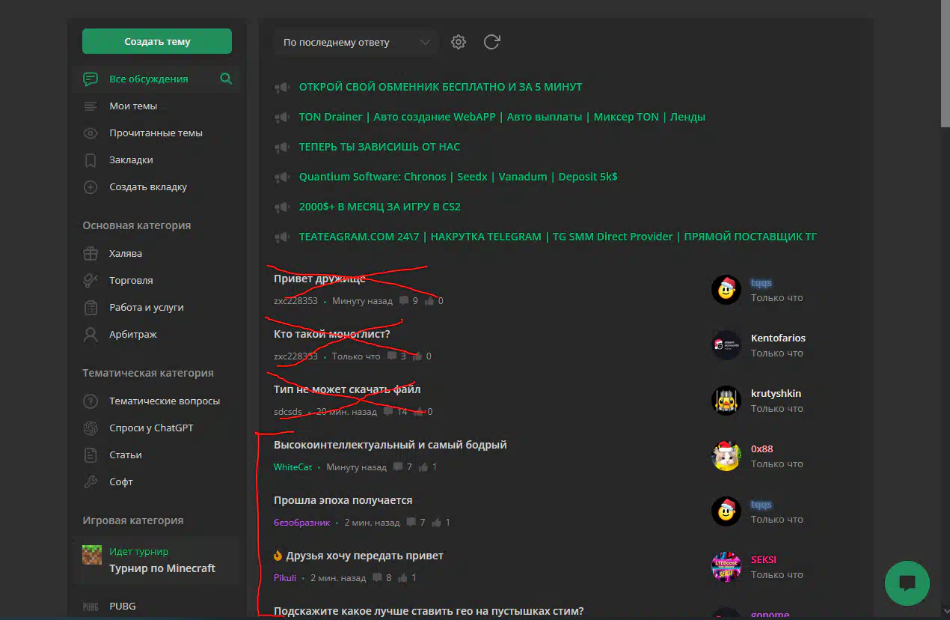Open thread Друзья хочу передать привет
Viewport: 950px width, 620px height.
pos(365,556)
